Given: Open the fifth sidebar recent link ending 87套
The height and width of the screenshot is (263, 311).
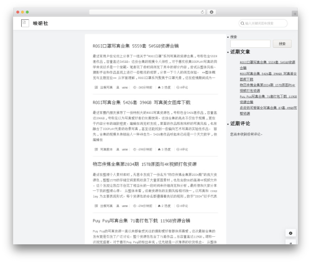Looking at the screenshot, I should click(268, 111).
